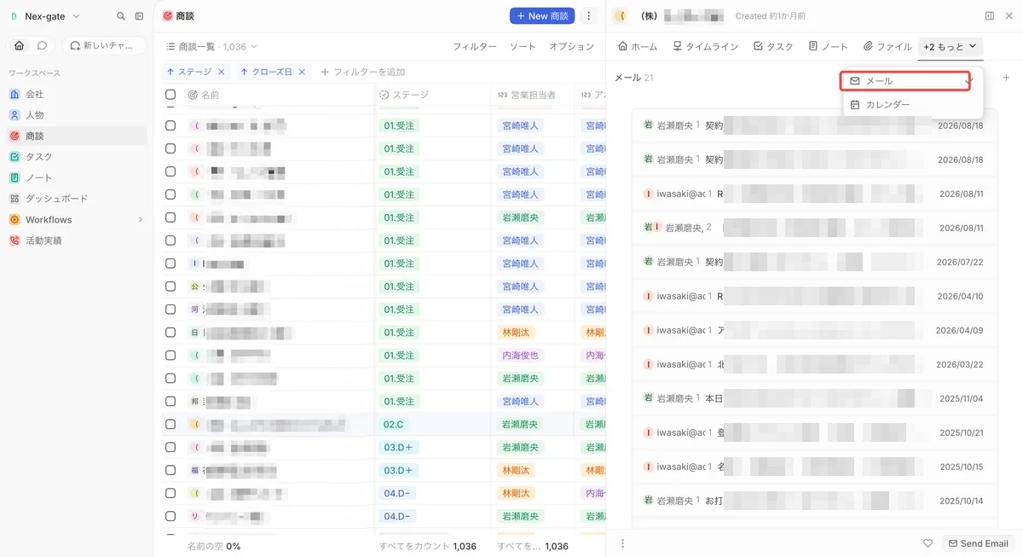The height and width of the screenshot is (557, 1023).
Task: Remove the ステージ sort chip
Action: 221,72
